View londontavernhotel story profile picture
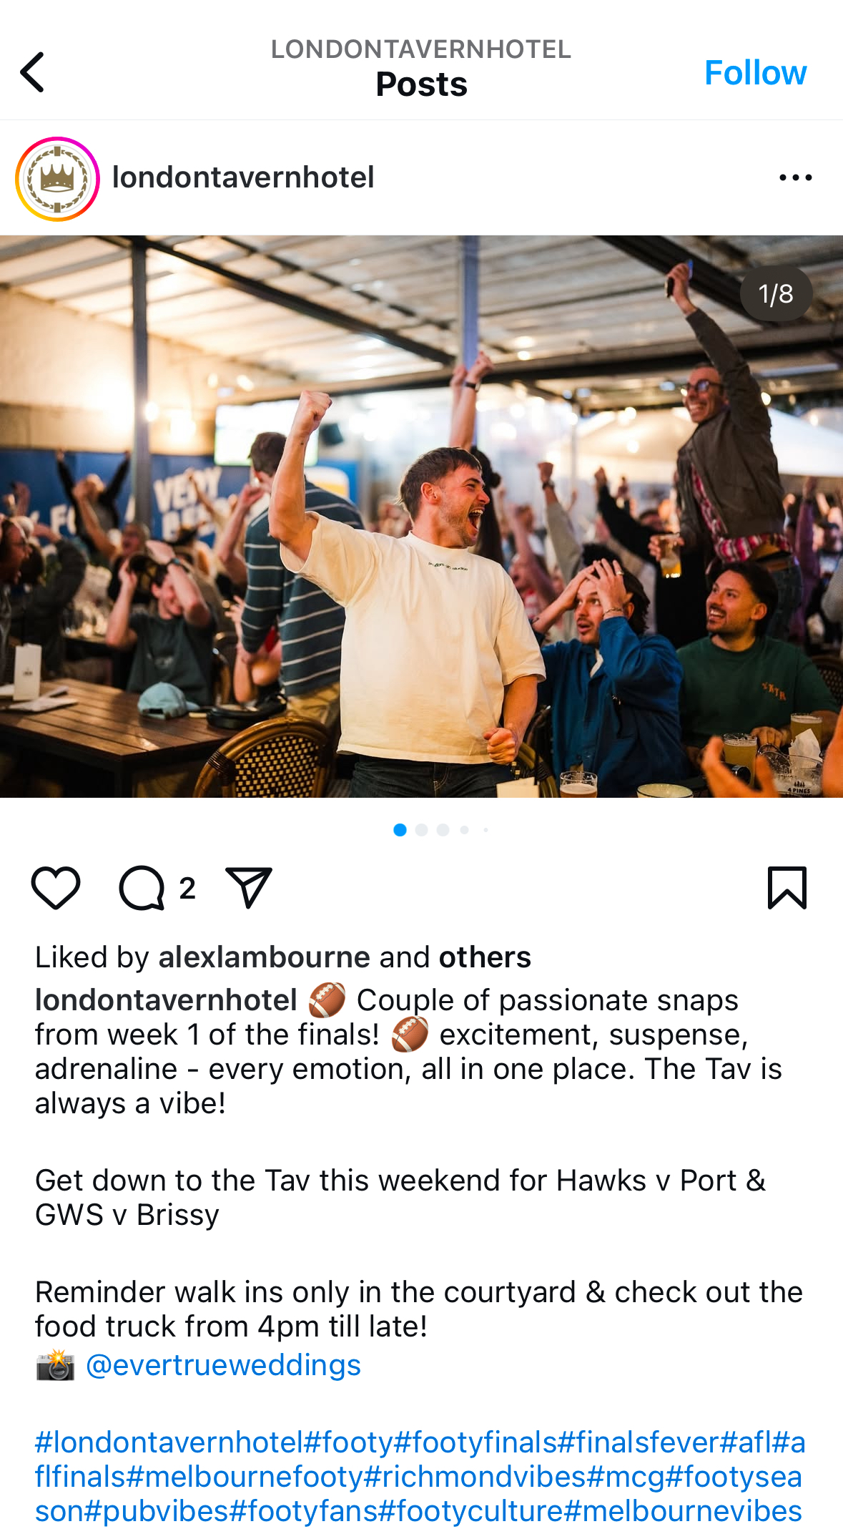The image size is (843, 1529). (x=57, y=179)
